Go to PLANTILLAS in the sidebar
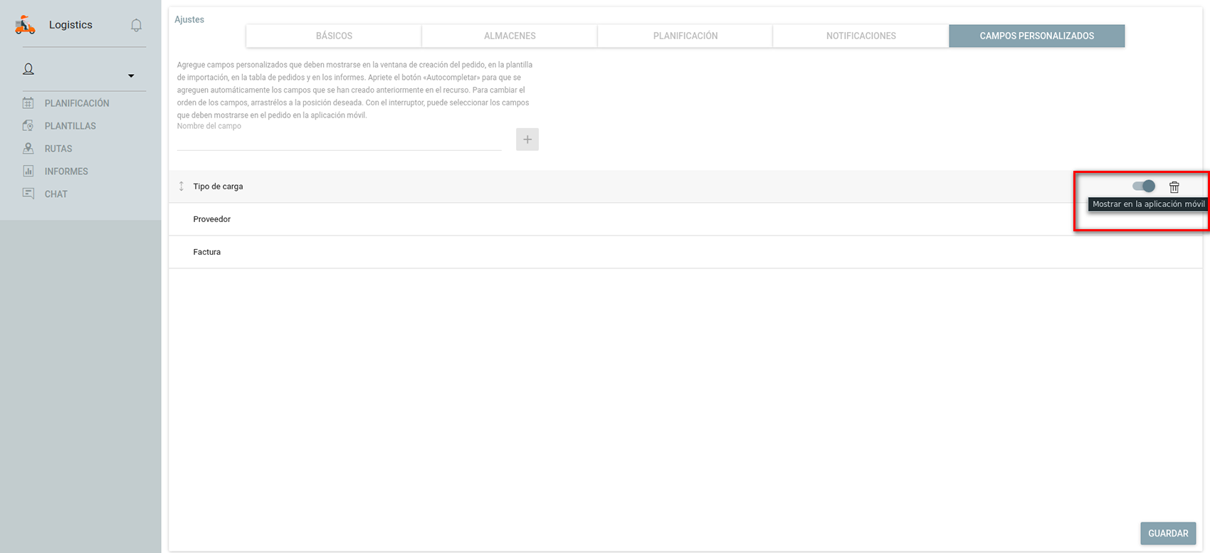 [x=70, y=126]
